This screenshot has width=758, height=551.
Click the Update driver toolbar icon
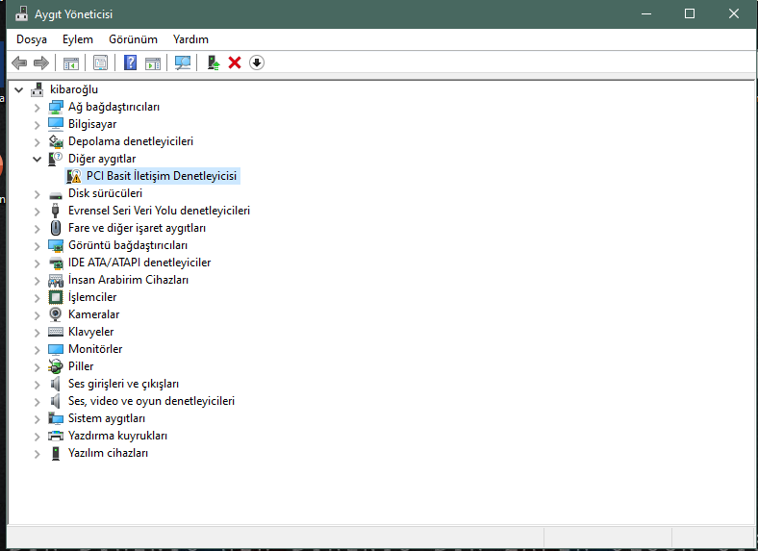pos(214,63)
